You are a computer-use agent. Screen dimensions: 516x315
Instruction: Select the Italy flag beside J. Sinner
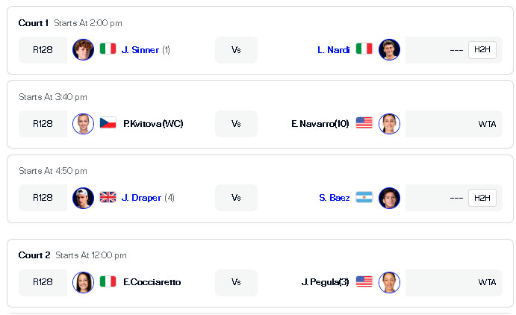tap(108, 49)
